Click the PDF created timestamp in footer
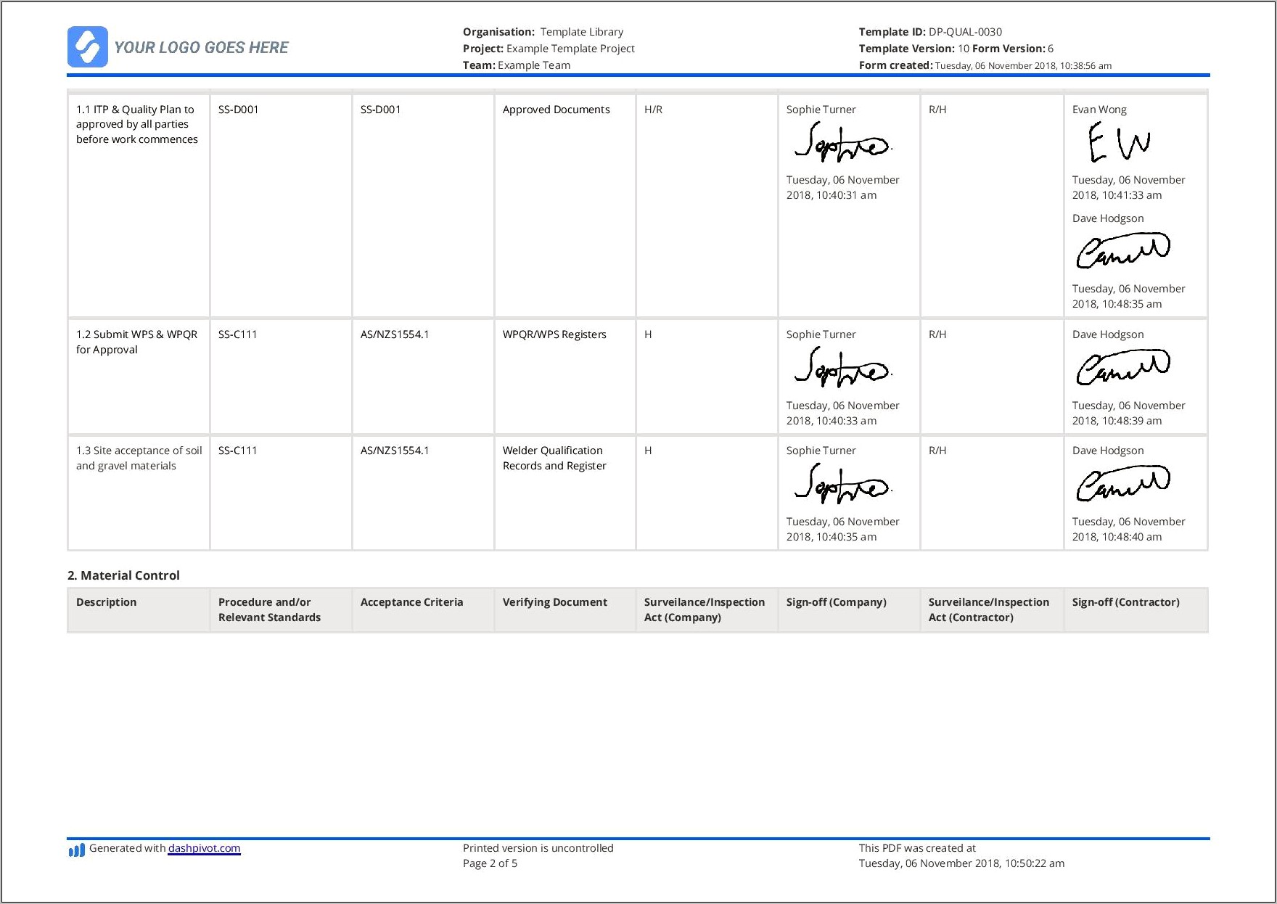1277x904 pixels. pos(961,863)
